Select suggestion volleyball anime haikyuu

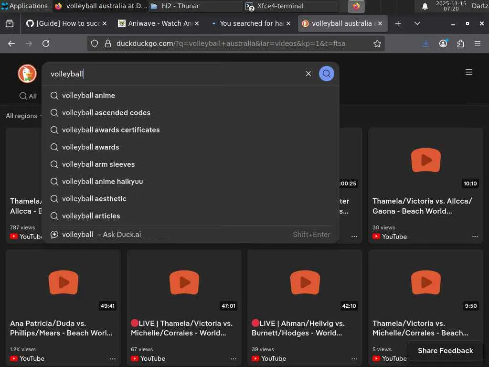(x=190, y=181)
